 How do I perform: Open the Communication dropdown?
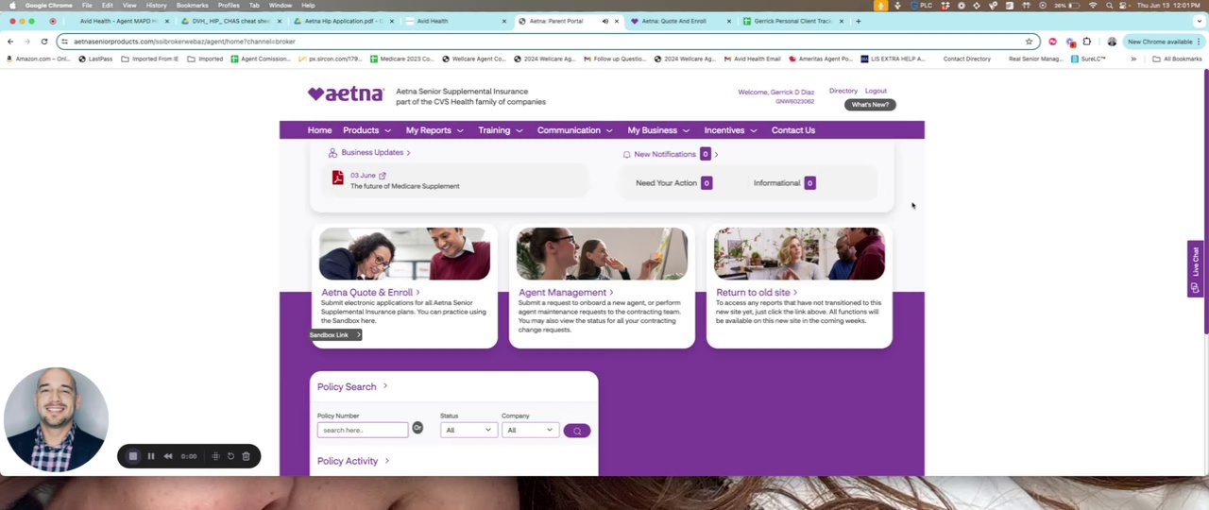click(x=575, y=130)
